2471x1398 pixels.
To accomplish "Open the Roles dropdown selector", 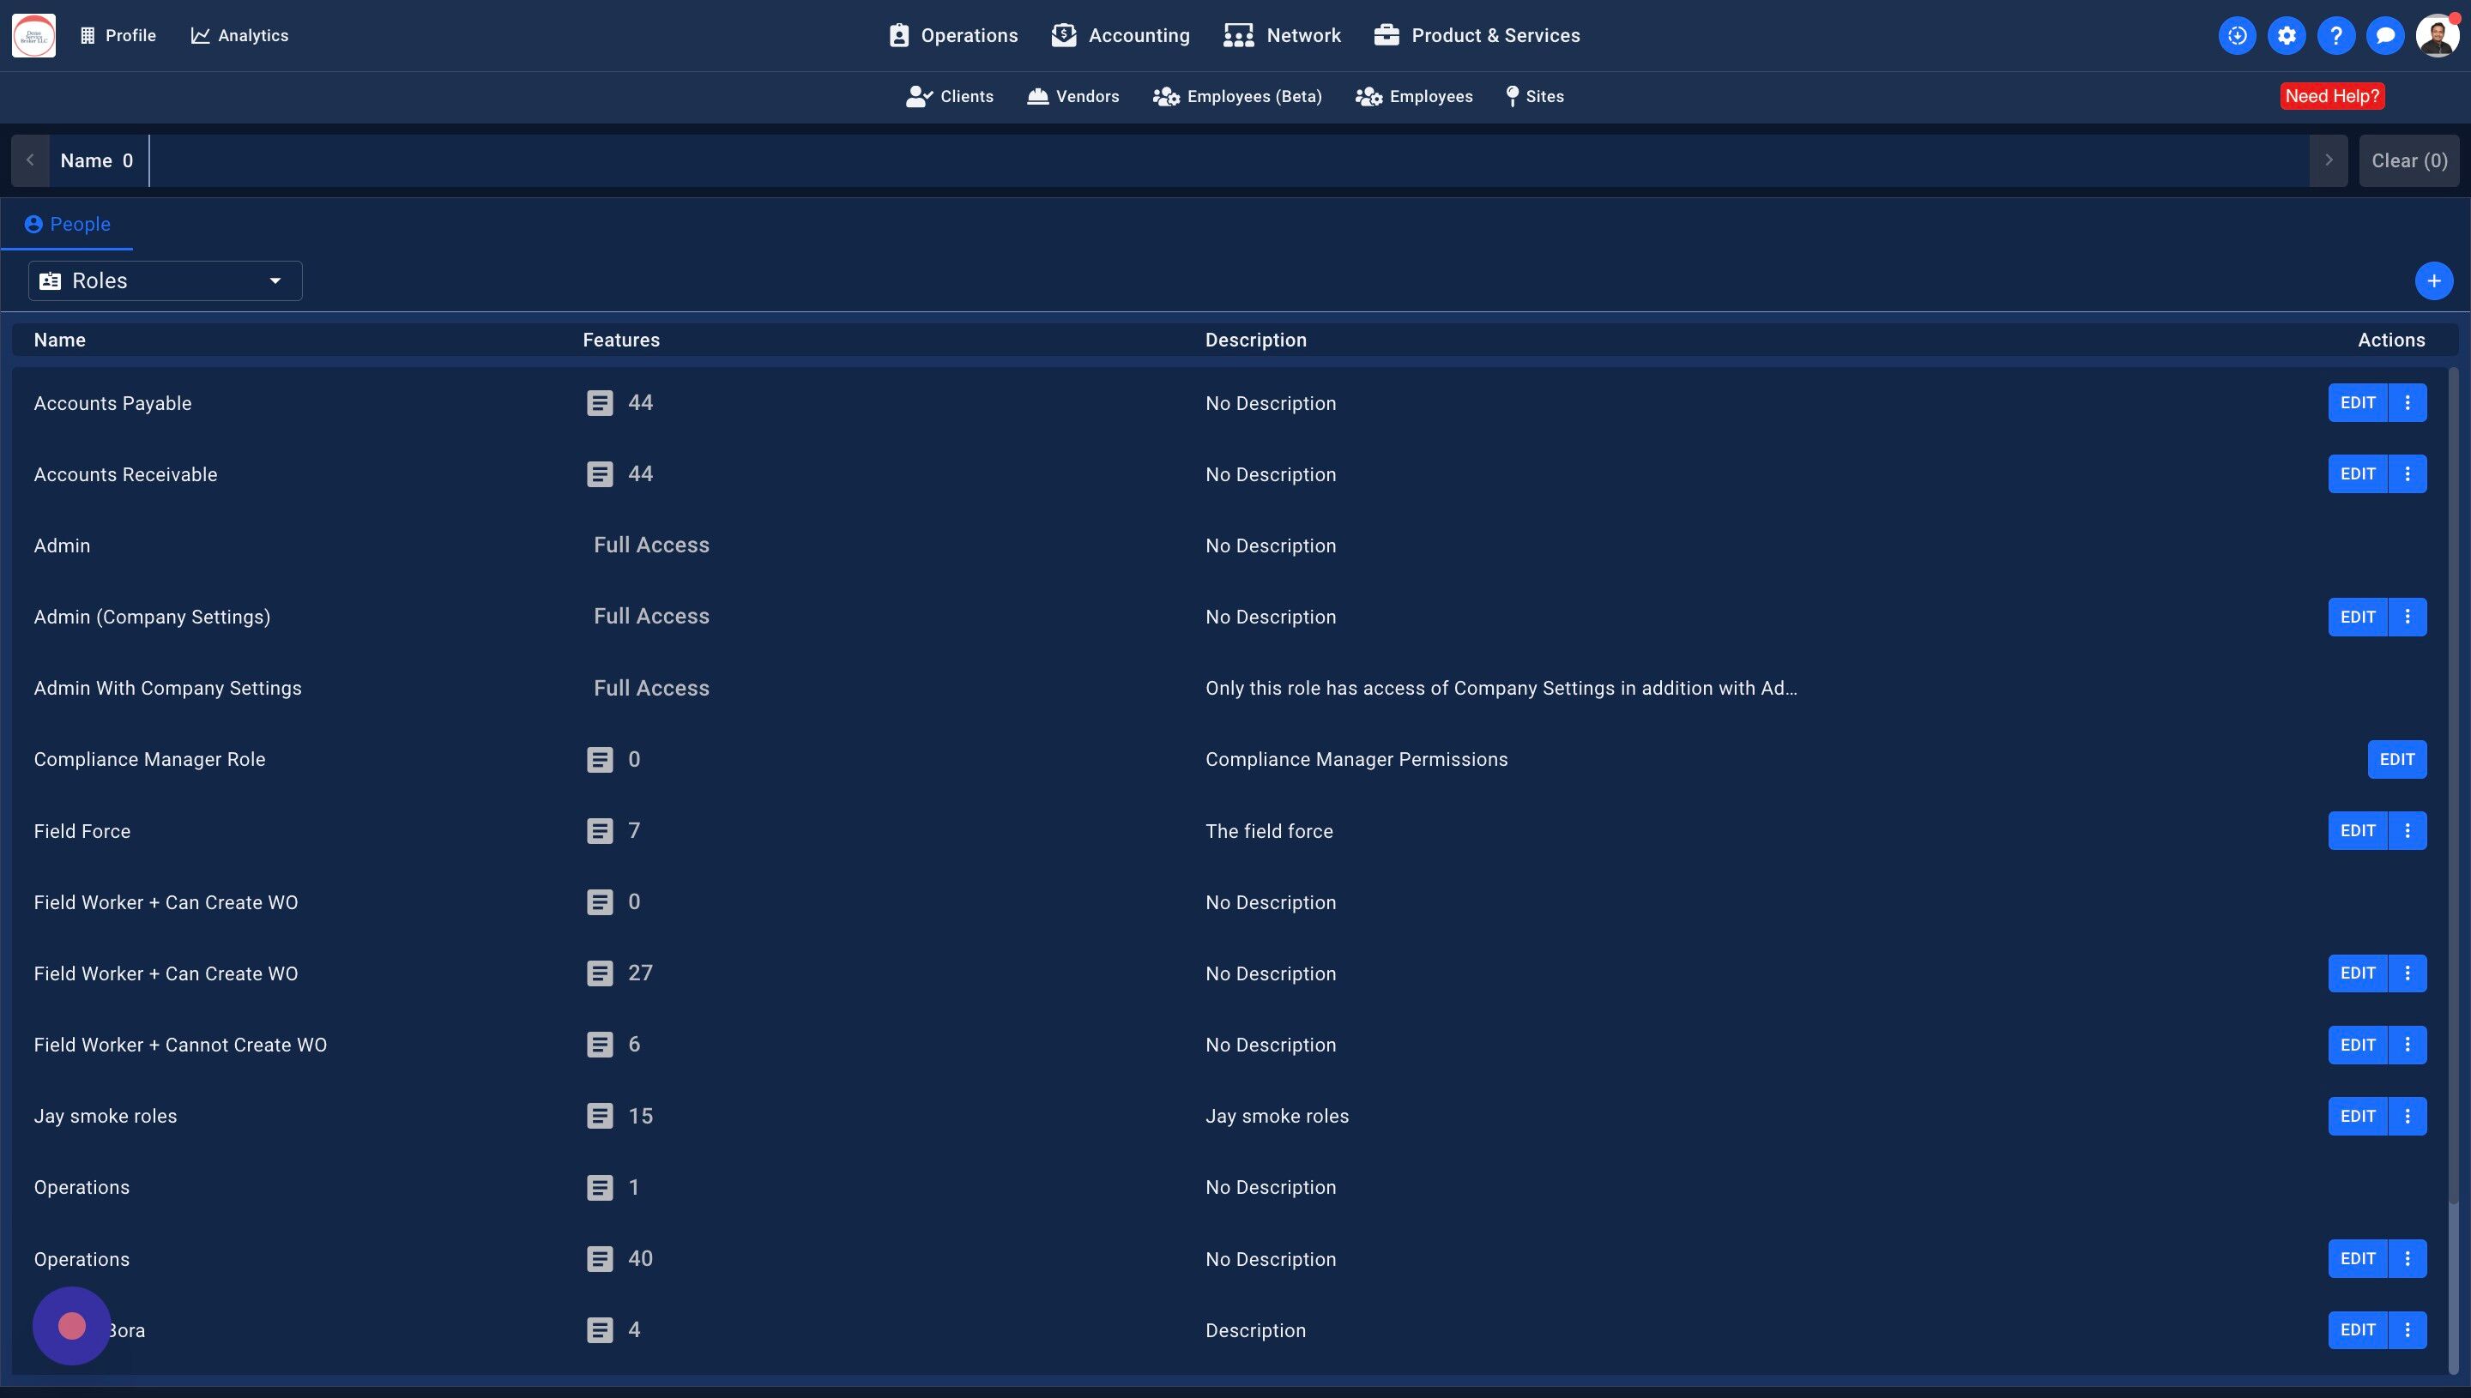I will click(166, 281).
